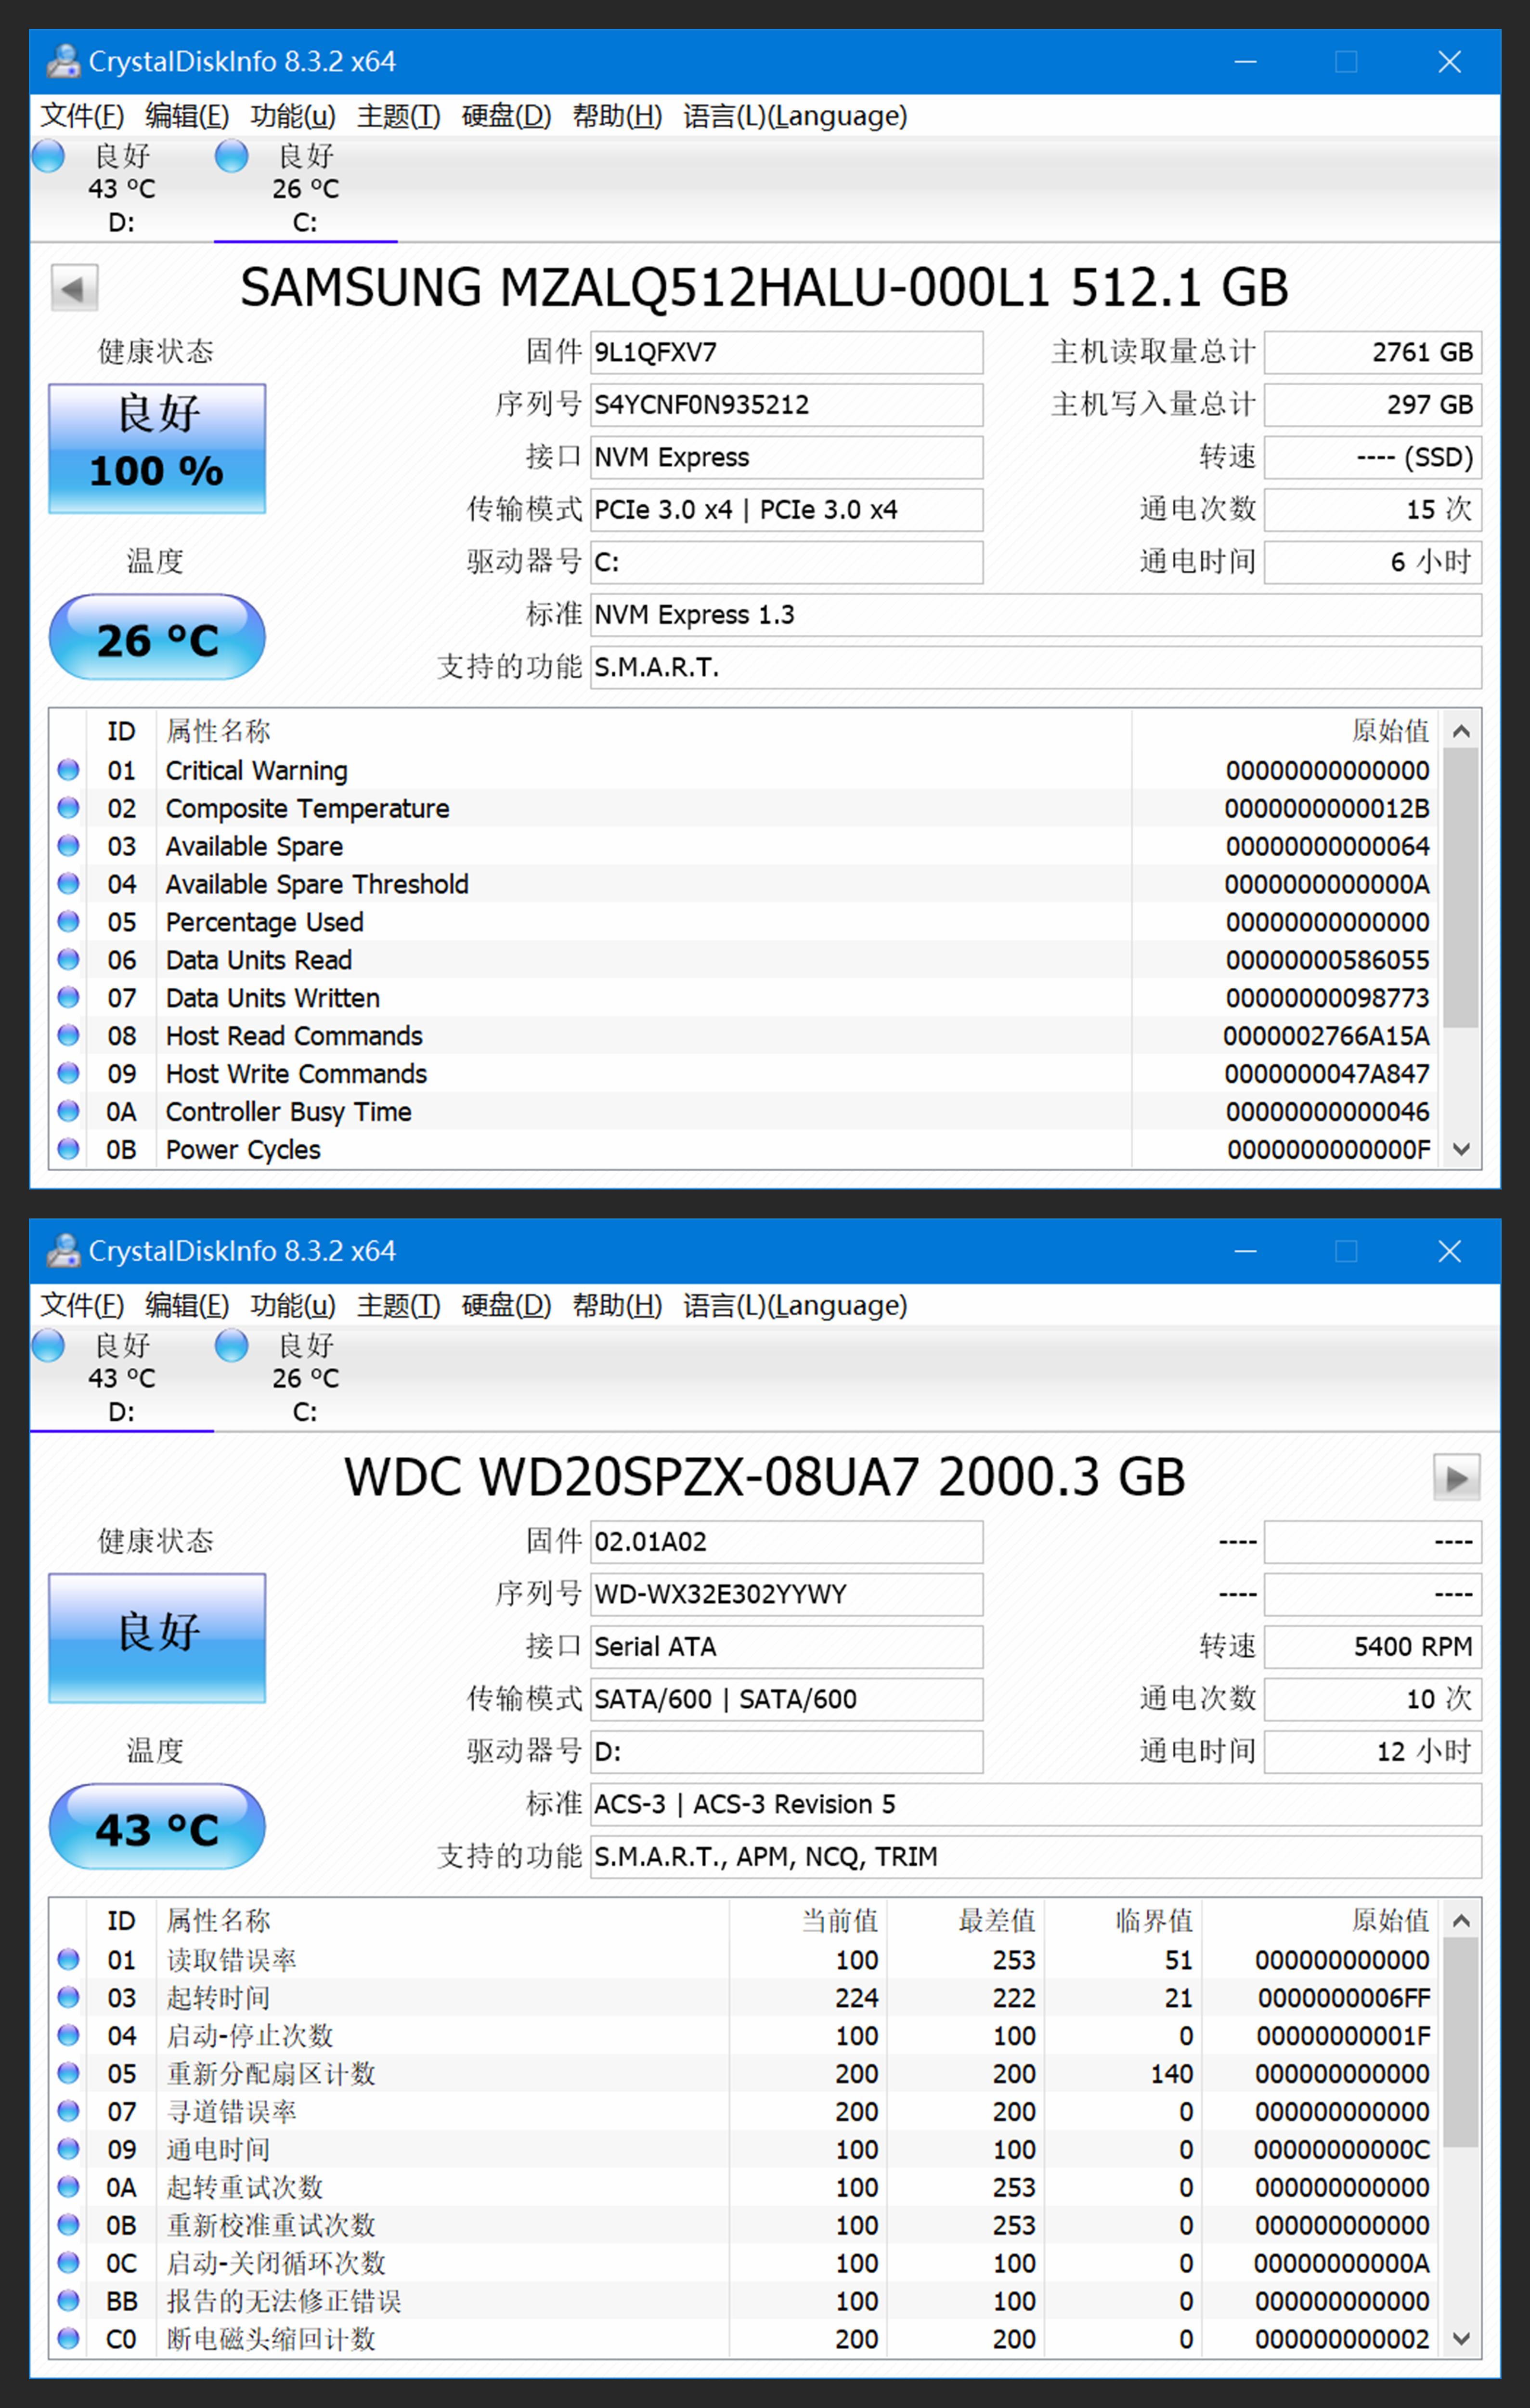The height and width of the screenshot is (2408, 1530).
Task: Click the status lamp for Power Cycles attribute
Action: (68, 1148)
